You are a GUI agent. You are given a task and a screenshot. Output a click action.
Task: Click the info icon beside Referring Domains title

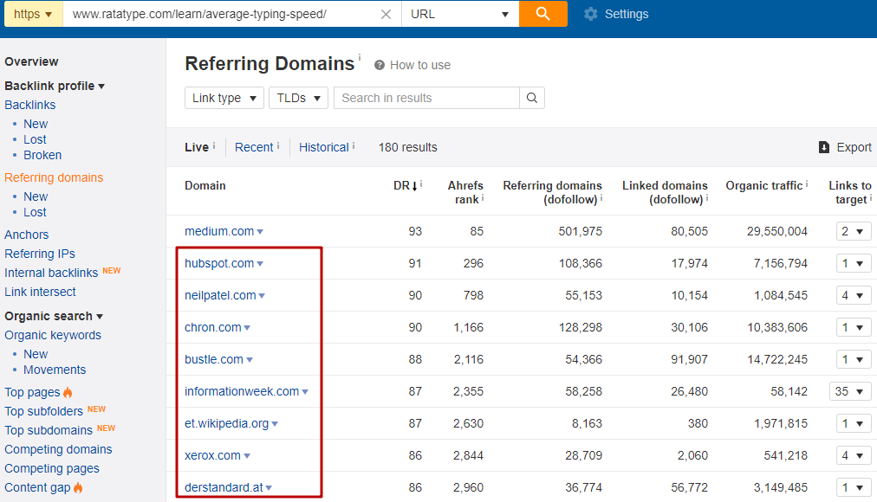click(360, 57)
